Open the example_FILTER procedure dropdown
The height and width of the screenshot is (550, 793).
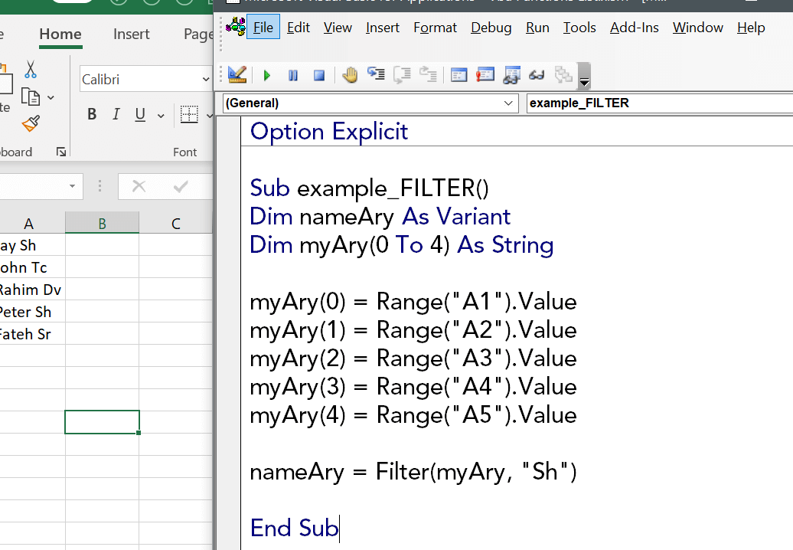click(x=658, y=103)
